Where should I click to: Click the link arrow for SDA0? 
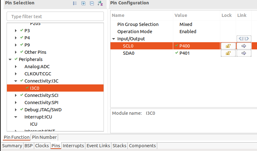(244, 53)
